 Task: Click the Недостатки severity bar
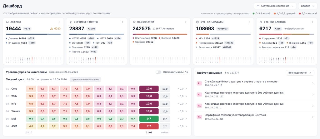pyautogui.click(x=160, y=34)
